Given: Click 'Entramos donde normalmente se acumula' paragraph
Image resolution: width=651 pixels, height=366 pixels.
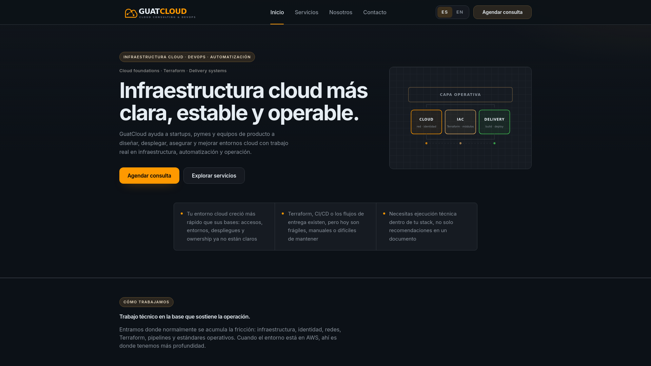Looking at the screenshot, I should (230, 338).
